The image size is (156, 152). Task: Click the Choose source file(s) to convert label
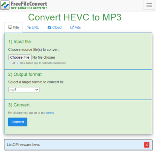coord(34,50)
